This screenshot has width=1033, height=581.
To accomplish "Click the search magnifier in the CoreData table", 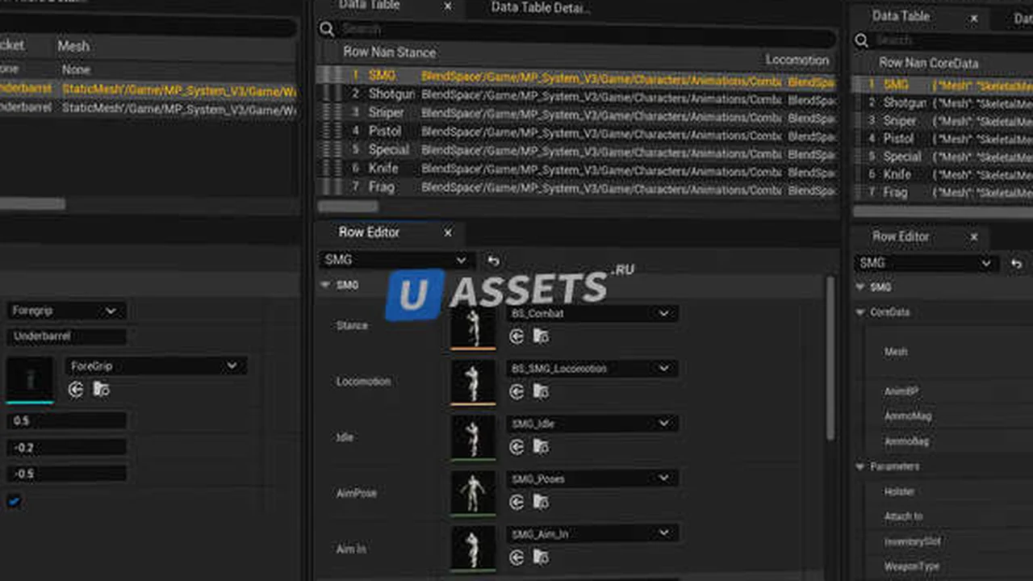I will coord(862,40).
